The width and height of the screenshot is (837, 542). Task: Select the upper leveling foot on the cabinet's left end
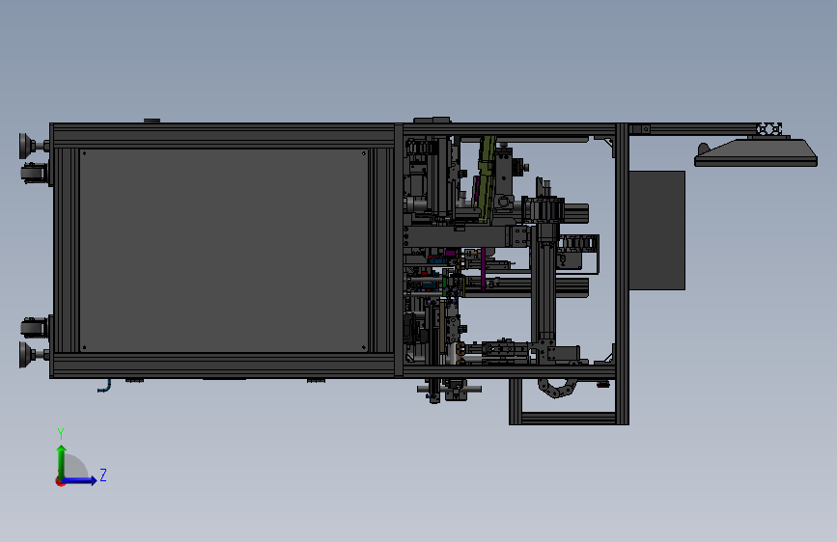(34, 146)
